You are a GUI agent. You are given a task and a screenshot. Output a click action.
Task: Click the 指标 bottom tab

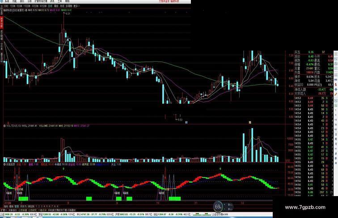coord(6,206)
